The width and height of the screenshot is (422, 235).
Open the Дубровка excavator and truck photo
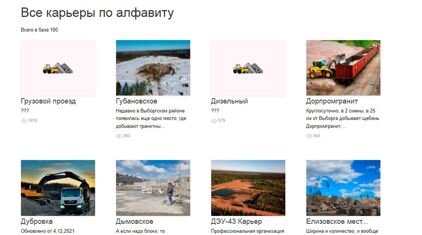click(58, 188)
